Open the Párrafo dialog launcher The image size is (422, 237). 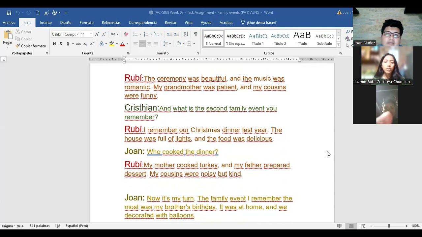pyautogui.click(x=198, y=53)
